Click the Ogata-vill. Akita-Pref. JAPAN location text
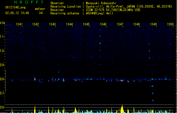The image size is (177, 113). (x=129, y=6)
